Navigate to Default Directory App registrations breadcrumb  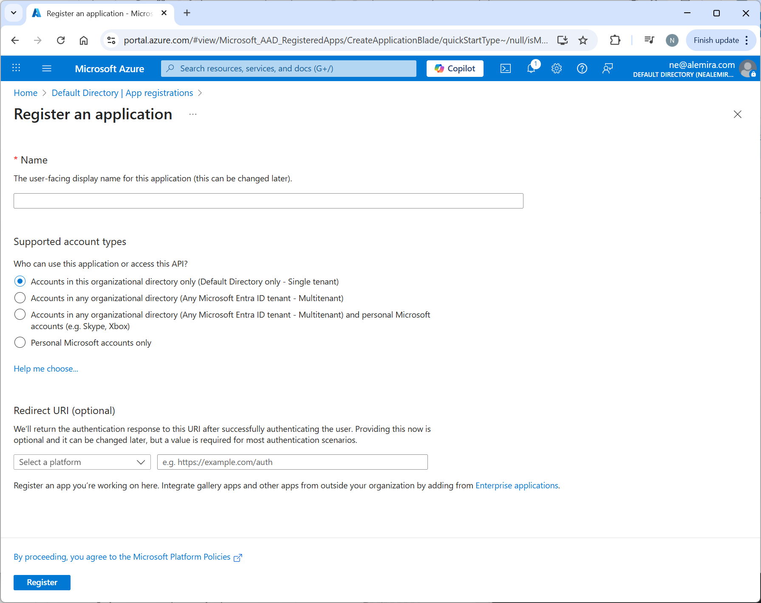[x=122, y=93]
